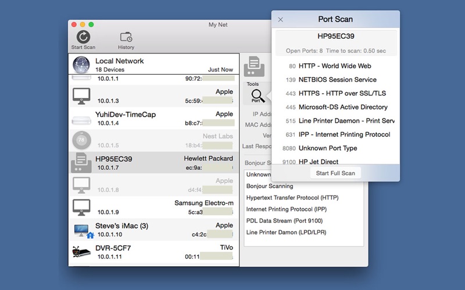The width and height of the screenshot is (465, 290).
Task: Click the Nest Labs vendor label
Action: pos(218,136)
